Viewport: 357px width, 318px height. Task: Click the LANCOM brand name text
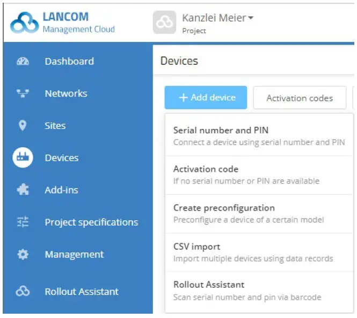point(65,17)
